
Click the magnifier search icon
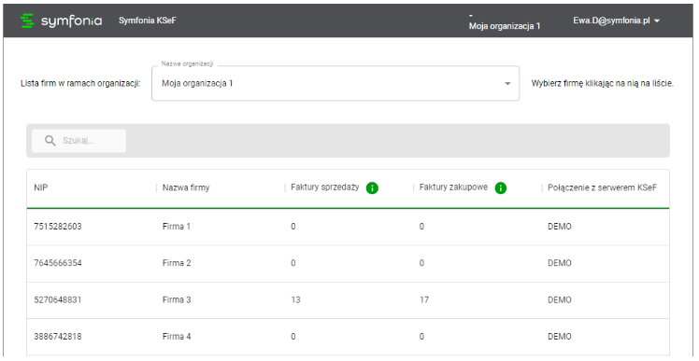(50, 141)
